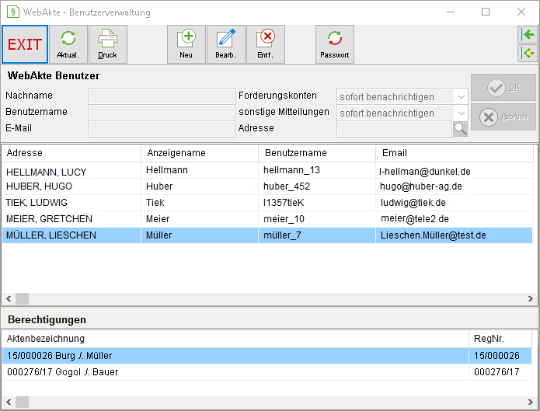Minimize the WebAkte Benutzerverwaltung window
This screenshot has height=411, width=540.
(x=451, y=12)
